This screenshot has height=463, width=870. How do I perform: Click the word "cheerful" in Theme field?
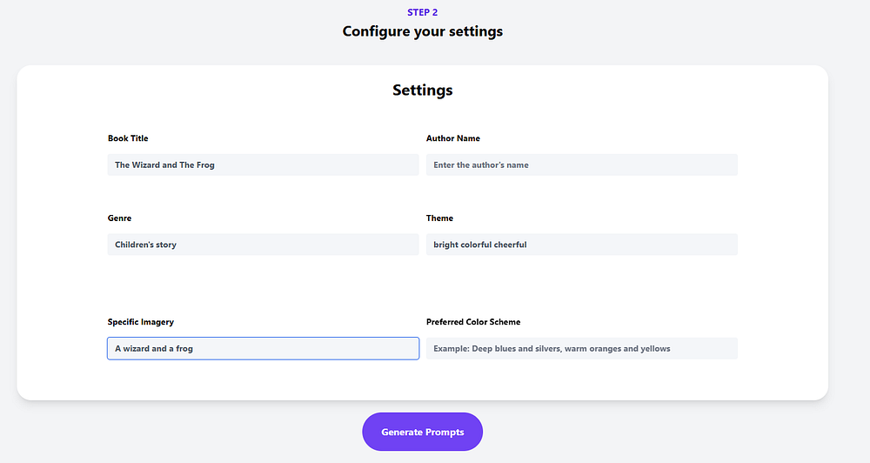[510, 245]
